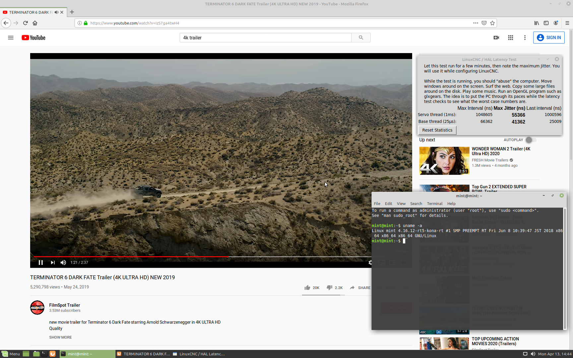Open the terminal Edit menu
The image size is (573, 358).
388,204
